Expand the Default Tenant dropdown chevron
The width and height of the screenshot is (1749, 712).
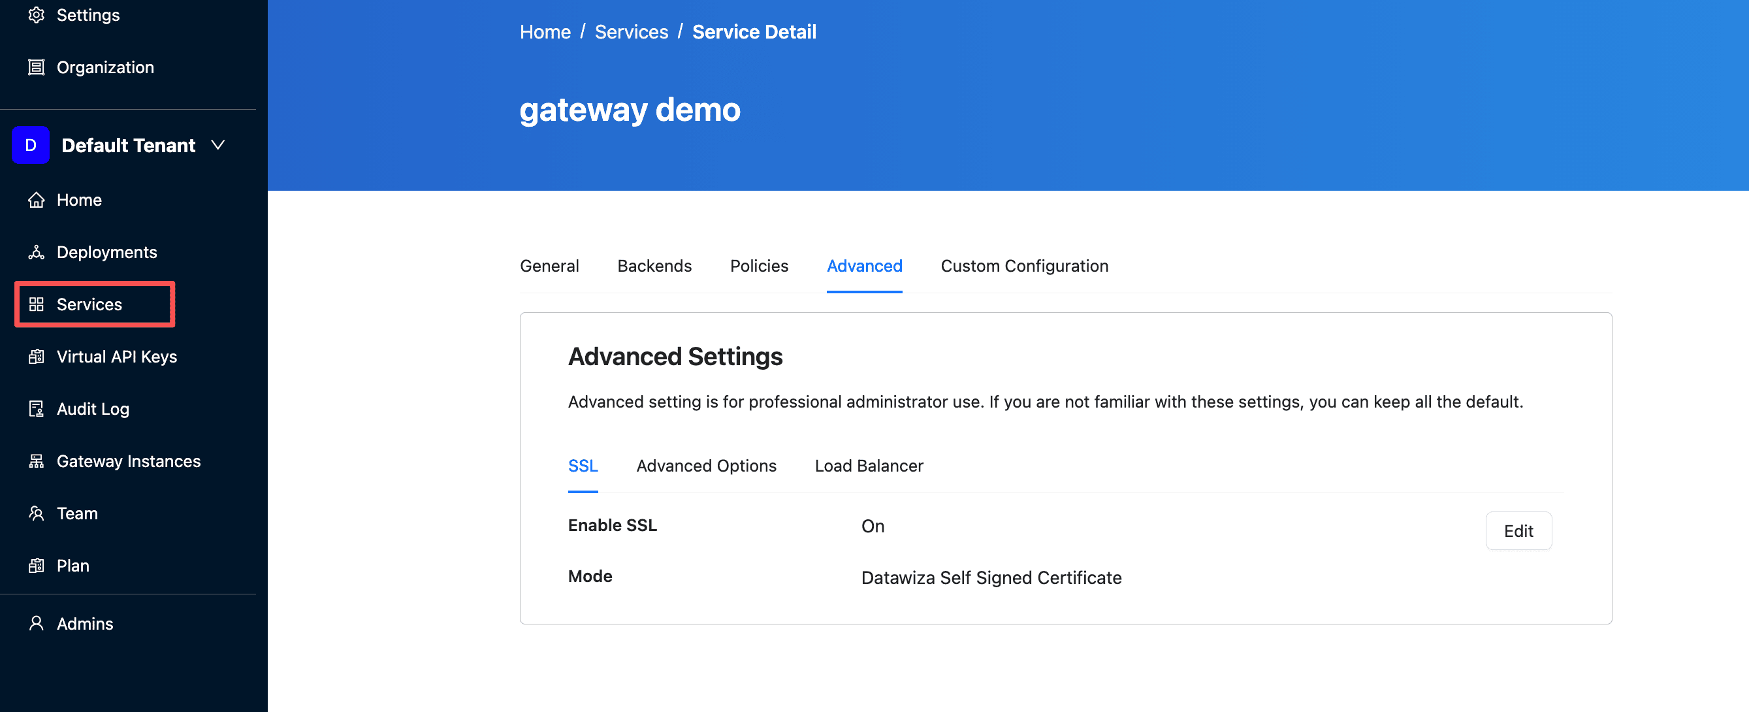click(218, 146)
